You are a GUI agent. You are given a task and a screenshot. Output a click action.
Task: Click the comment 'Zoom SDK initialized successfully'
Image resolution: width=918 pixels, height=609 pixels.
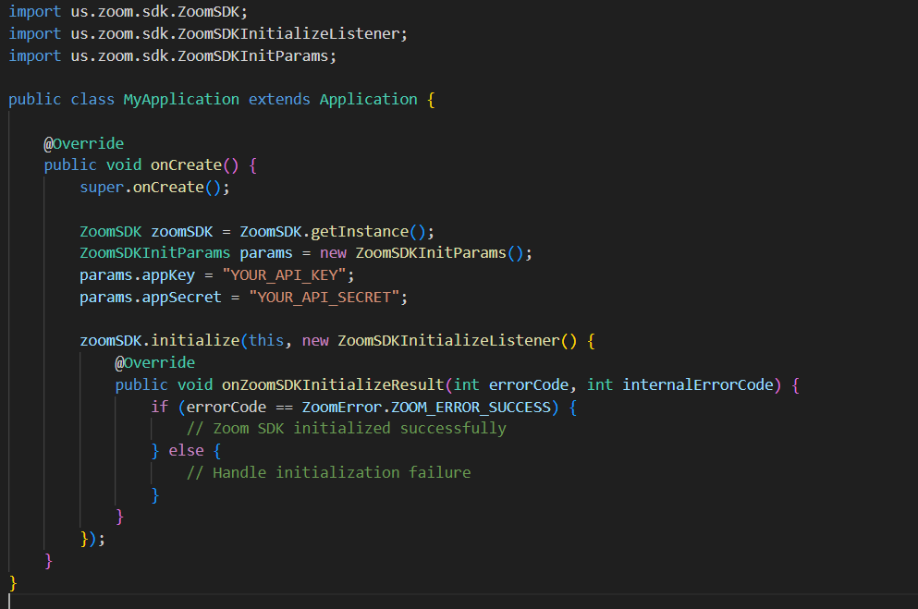346,429
